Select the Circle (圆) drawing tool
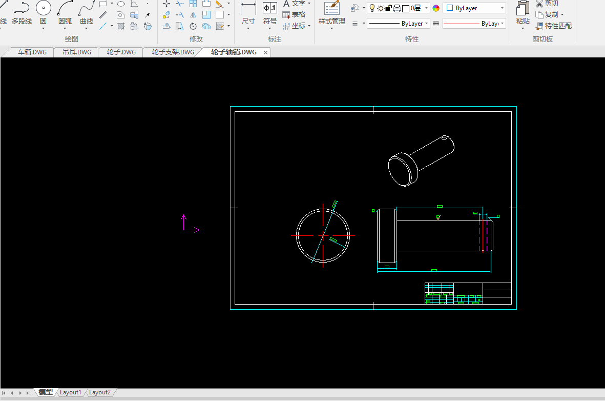Screen dimensions: 605x401 point(43,8)
